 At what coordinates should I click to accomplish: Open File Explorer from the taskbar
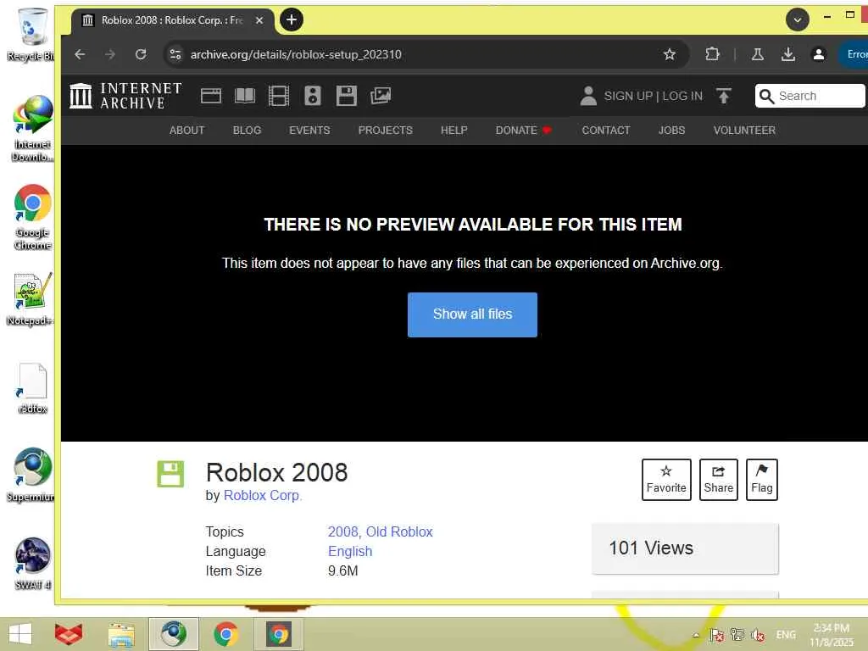[x=121, y=634]
